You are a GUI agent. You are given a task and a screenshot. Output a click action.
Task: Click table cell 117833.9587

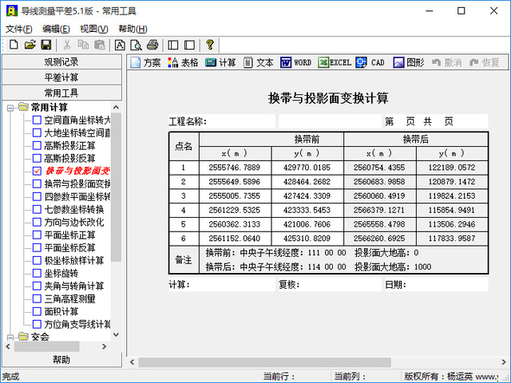click(452, 239)
